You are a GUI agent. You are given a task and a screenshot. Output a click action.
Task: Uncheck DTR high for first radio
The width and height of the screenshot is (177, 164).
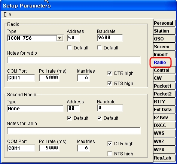[110, 73]
